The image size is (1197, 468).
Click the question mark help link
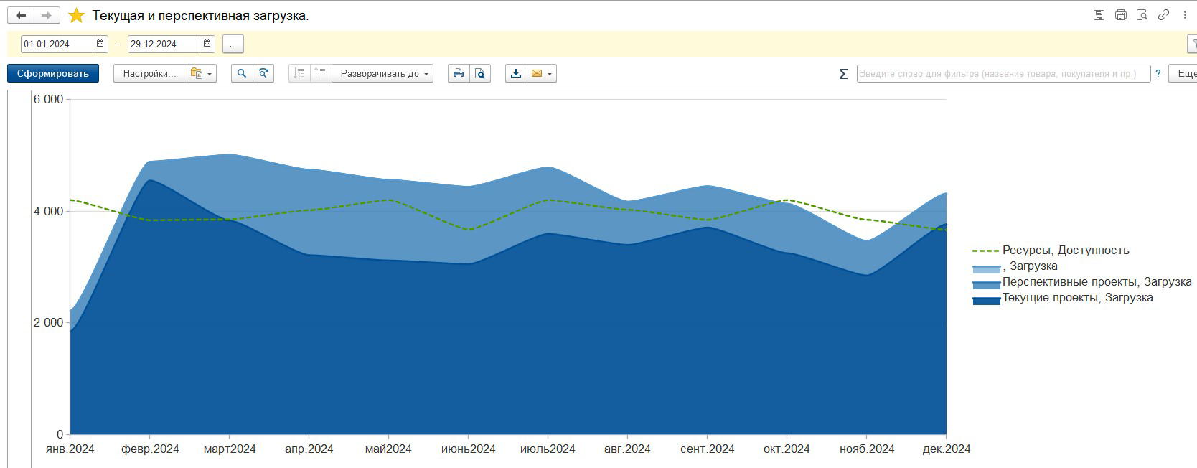[x=1158, y=73]
